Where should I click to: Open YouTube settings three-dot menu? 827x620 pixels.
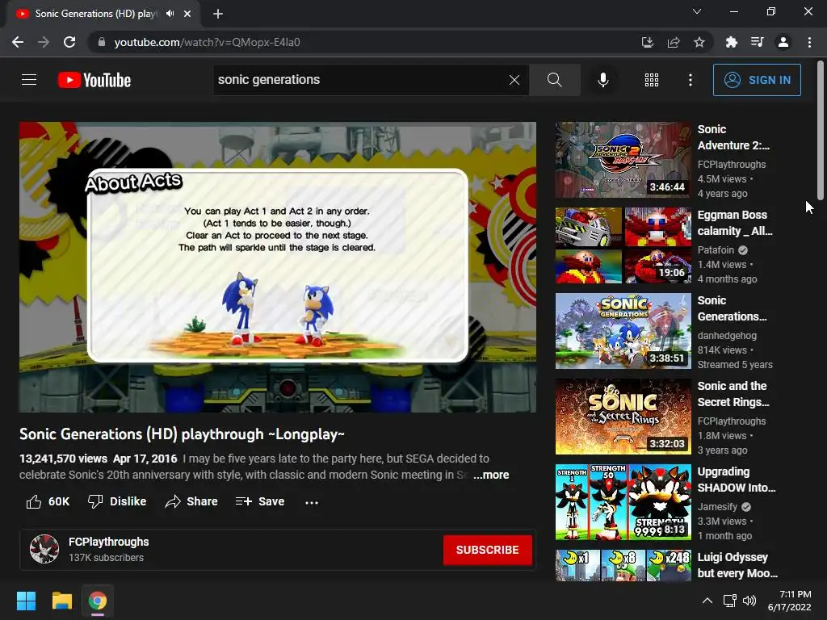click(x=691, y=80)
